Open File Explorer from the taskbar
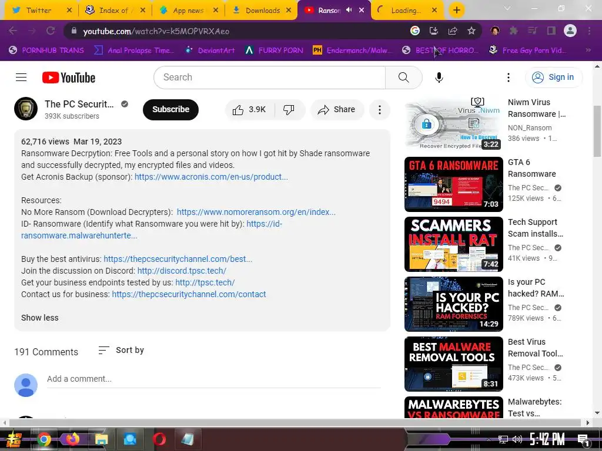Screen dimensions: 602x451 [x=101, y=439]
